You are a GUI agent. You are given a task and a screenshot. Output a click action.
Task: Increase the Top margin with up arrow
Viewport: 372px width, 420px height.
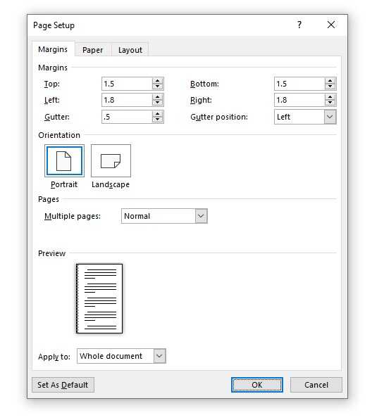click(157, 81)
